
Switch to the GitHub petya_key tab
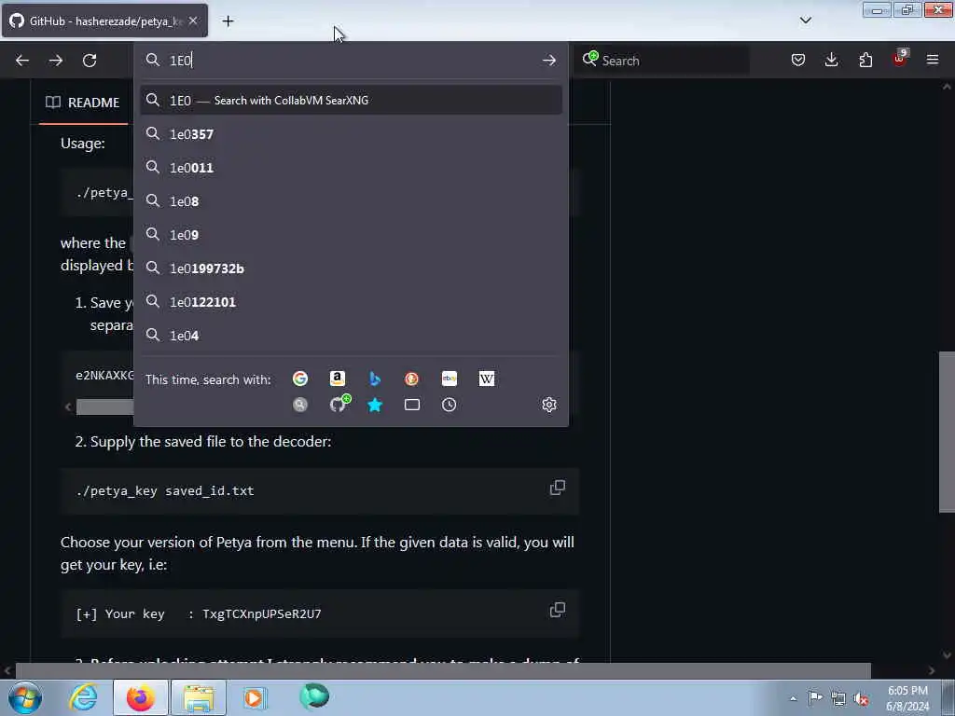coord(104,21)
